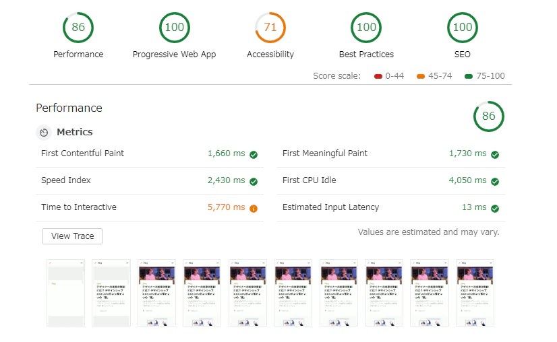The width and height of the screenshot is (557, 342).
Task: Open the first blank filmstrip thumbnail
Action: [65, 293]
